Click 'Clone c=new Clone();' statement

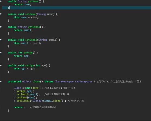(x=28, y=88)
